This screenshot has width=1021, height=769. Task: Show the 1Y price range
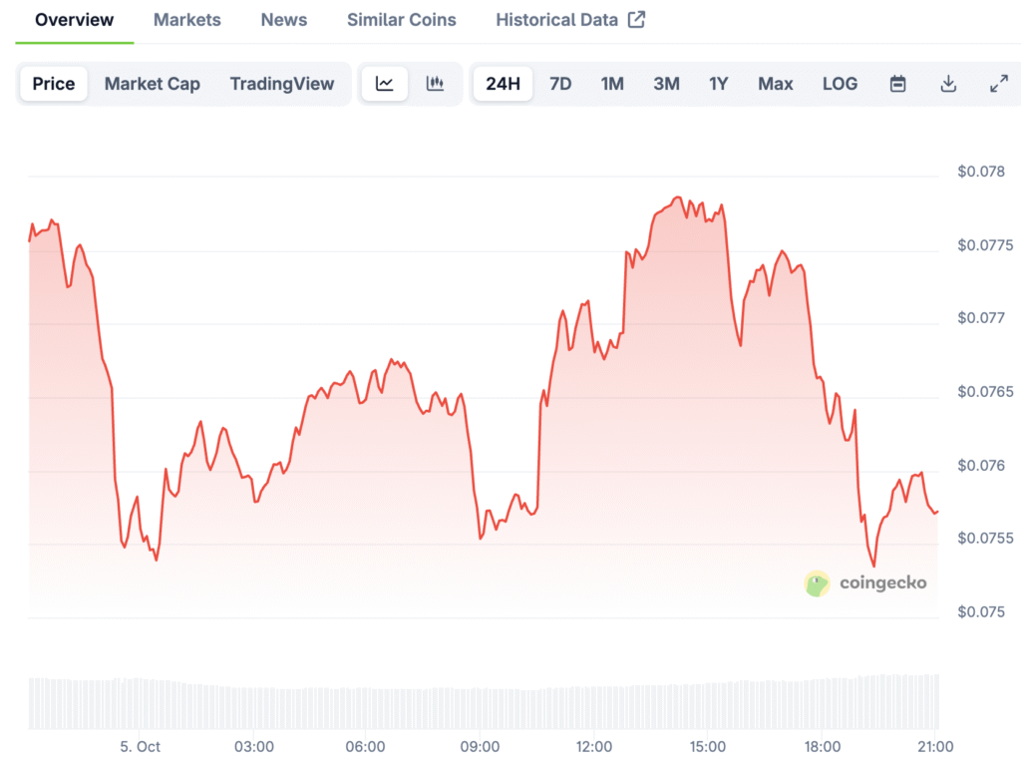point(719,84)
